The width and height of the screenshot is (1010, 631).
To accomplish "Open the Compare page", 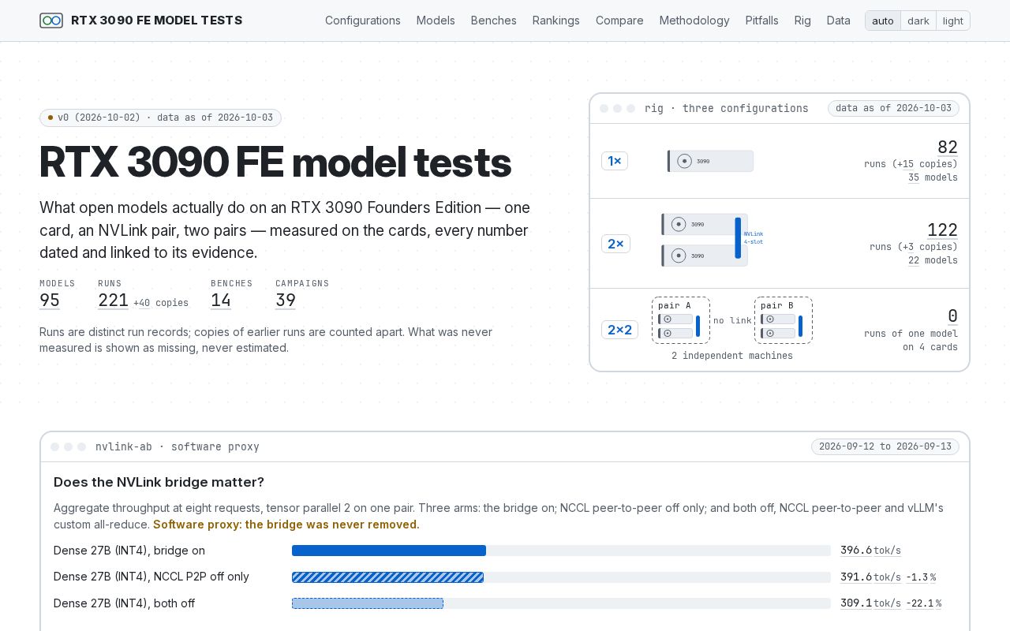I will (x=619, y=21).
